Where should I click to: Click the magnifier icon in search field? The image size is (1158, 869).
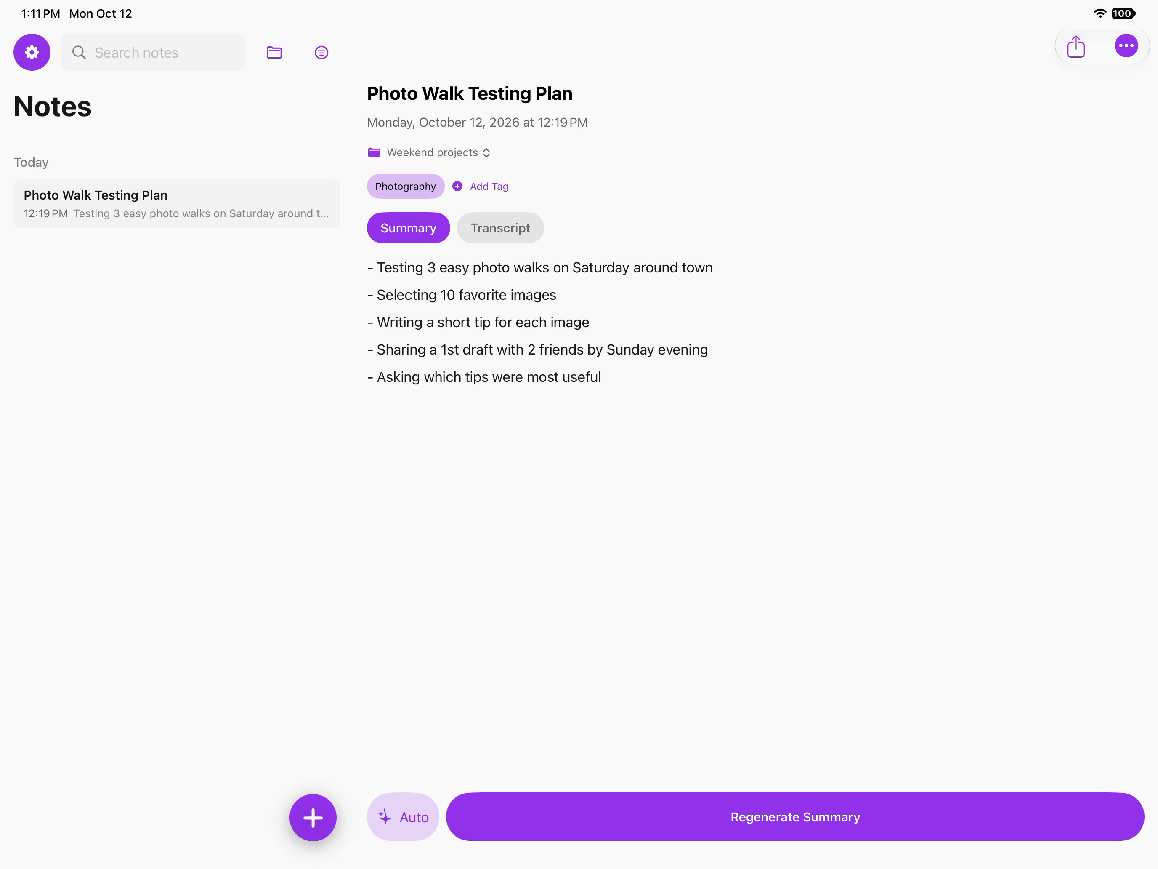[79, 52]
